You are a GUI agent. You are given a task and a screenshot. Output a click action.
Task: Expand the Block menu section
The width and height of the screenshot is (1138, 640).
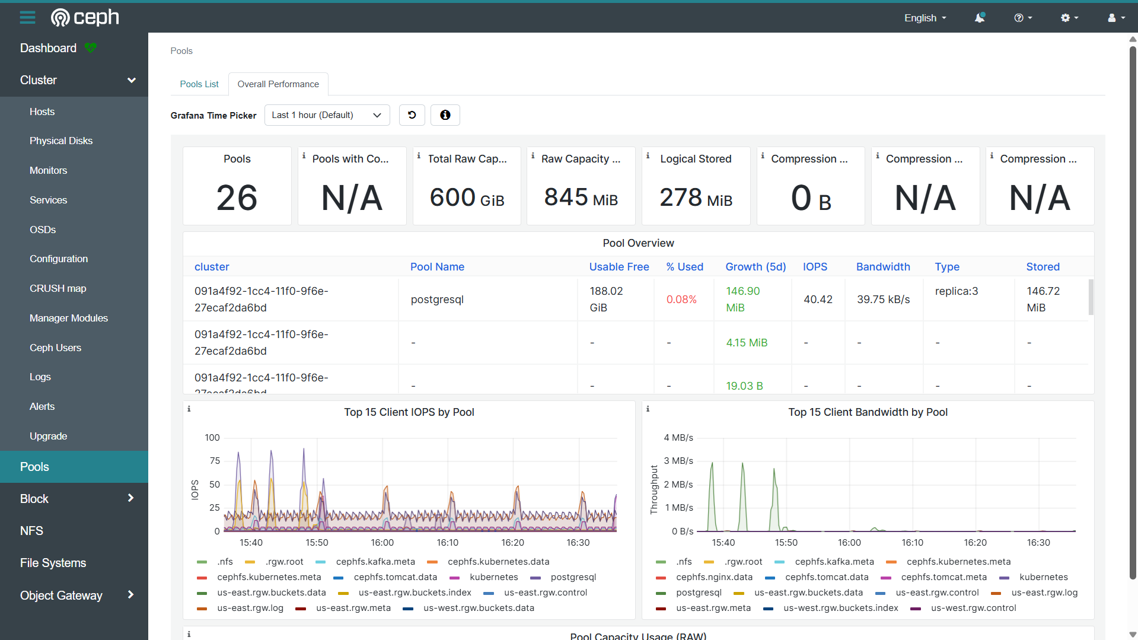point(74,499)
